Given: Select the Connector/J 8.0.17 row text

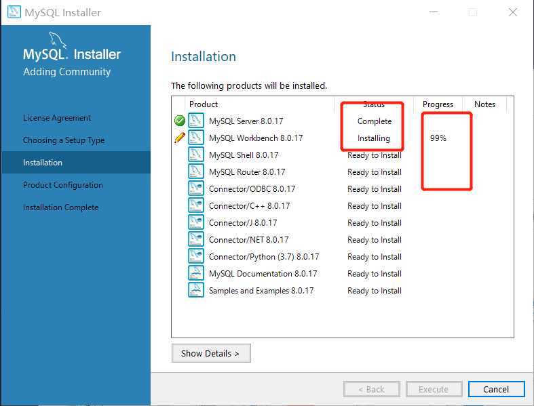Looking at the screenshot, I should click(x=243, y=223).
